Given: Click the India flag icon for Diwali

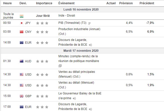Looking at the screenshot, I should [22, 16].
